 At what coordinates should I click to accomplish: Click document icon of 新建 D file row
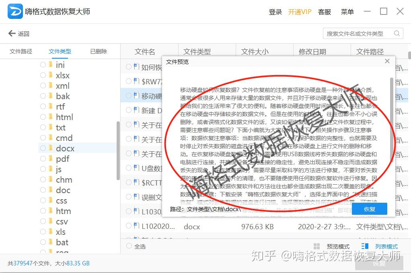coord(136,110)
